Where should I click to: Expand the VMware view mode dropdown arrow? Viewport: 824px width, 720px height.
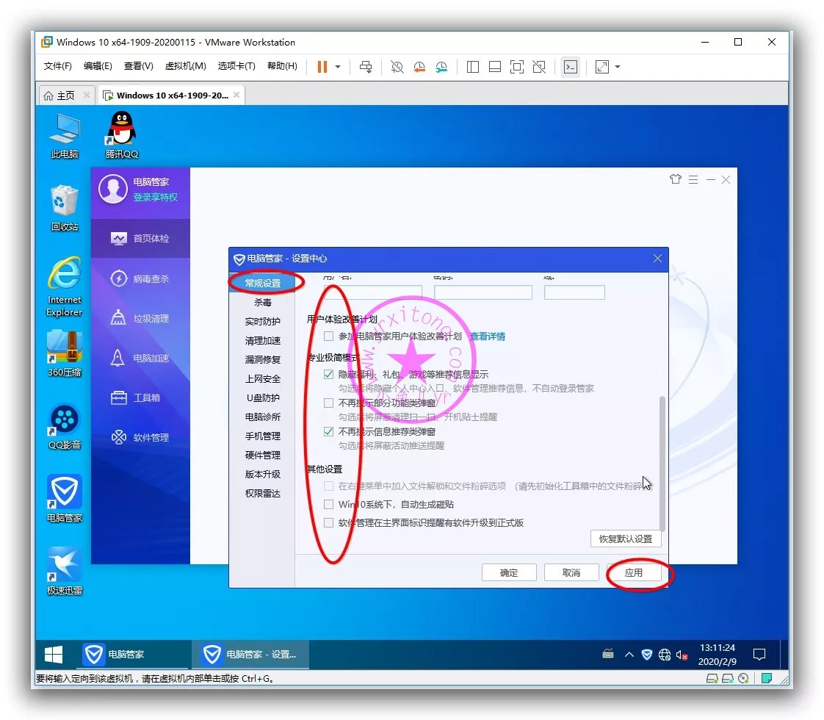click(618, 67)
